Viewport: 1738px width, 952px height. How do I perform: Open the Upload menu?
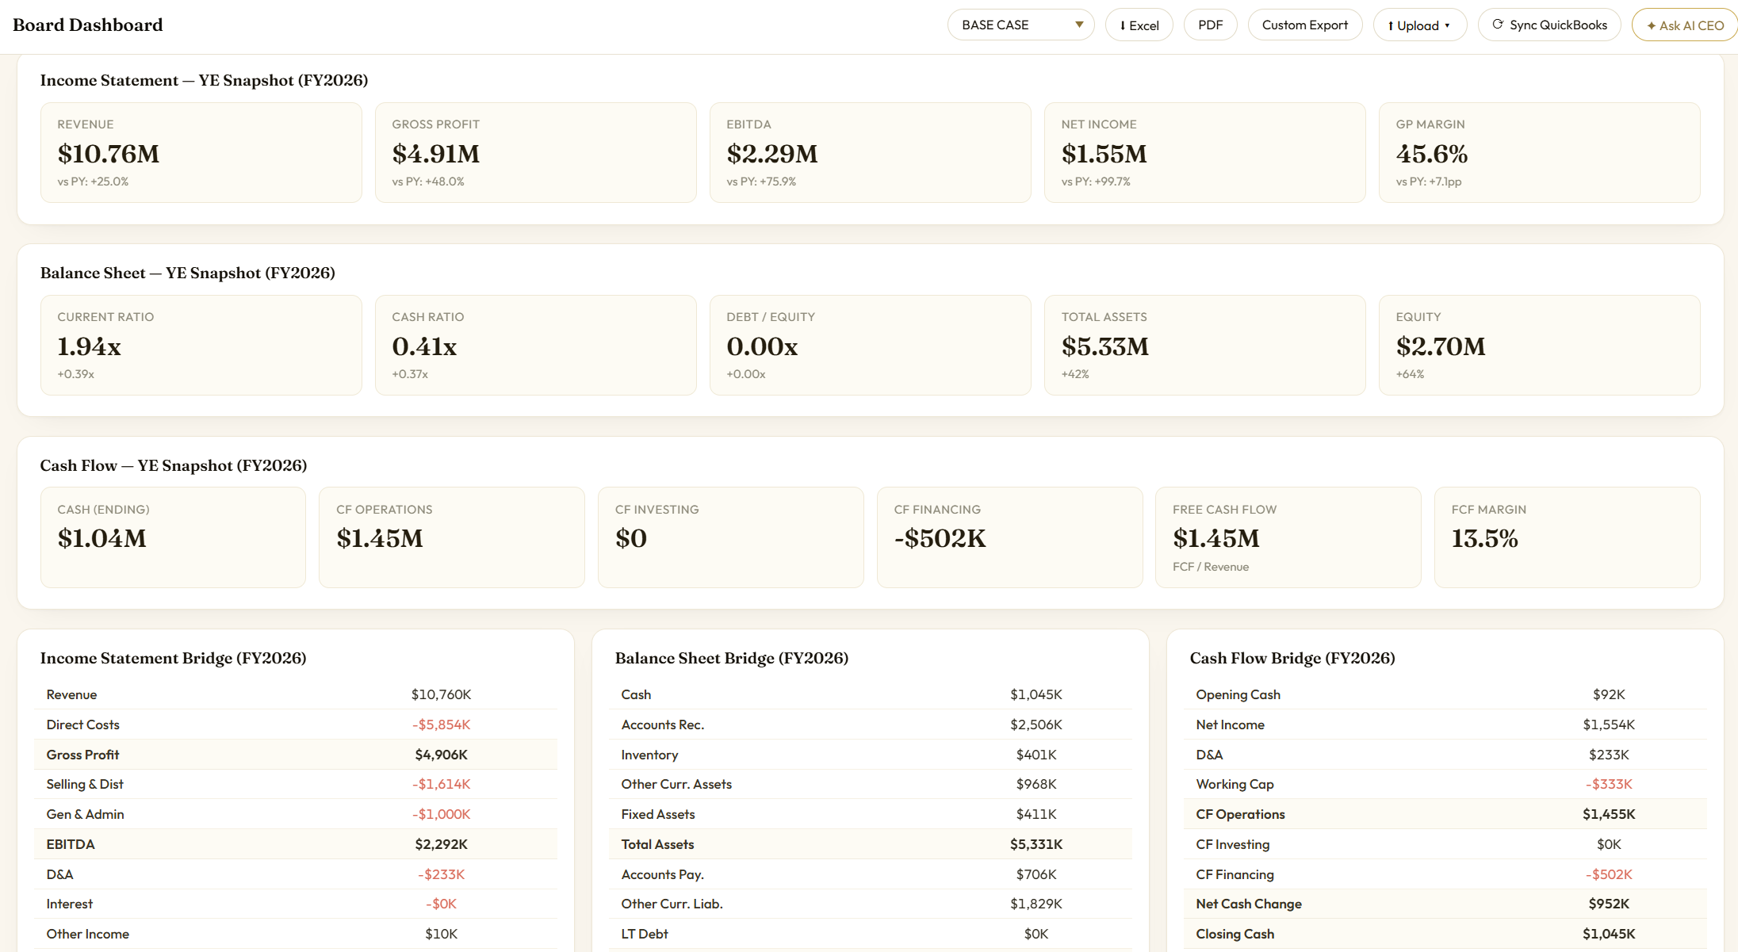[1419, 25]
